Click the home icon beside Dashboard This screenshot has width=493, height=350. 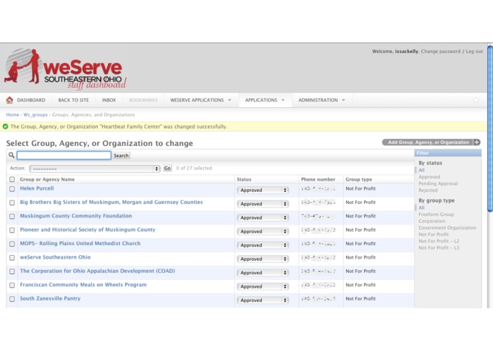pos(9,100)
